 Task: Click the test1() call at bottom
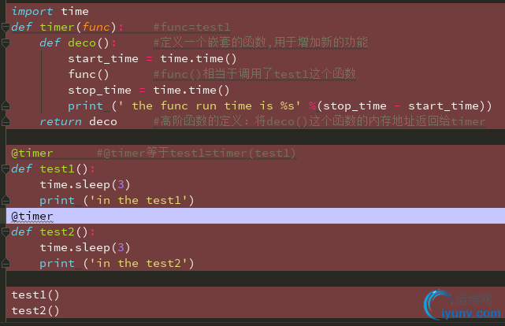(x=35, y=295)
